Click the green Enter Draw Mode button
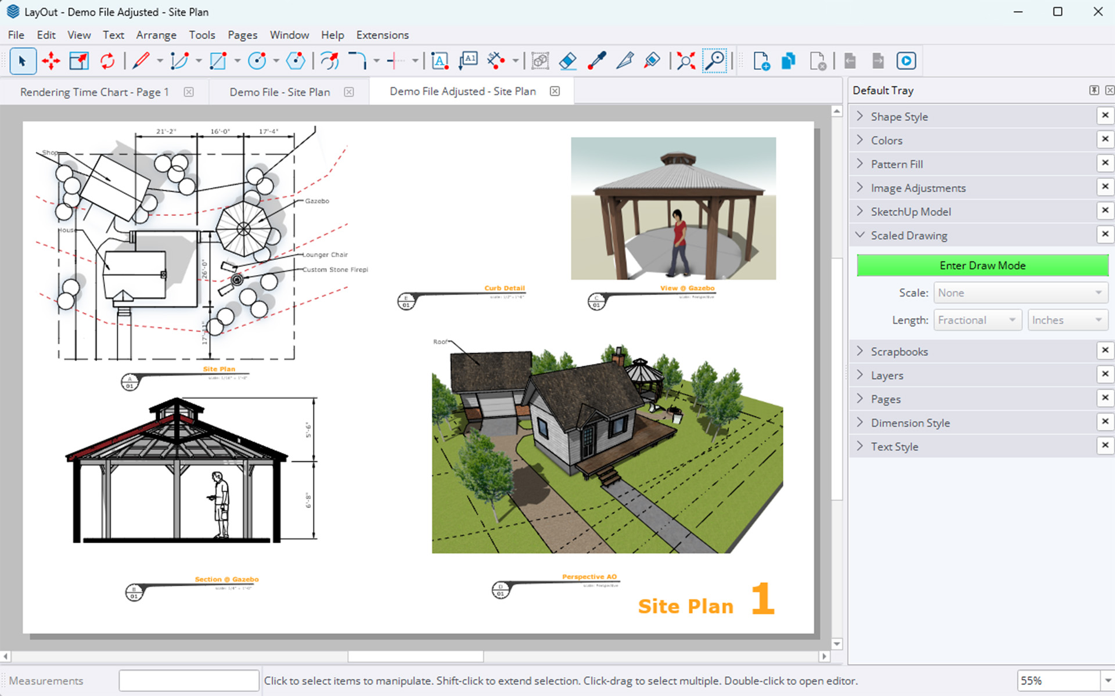The width and height of the screenshot is (1115, 696). 983,266
